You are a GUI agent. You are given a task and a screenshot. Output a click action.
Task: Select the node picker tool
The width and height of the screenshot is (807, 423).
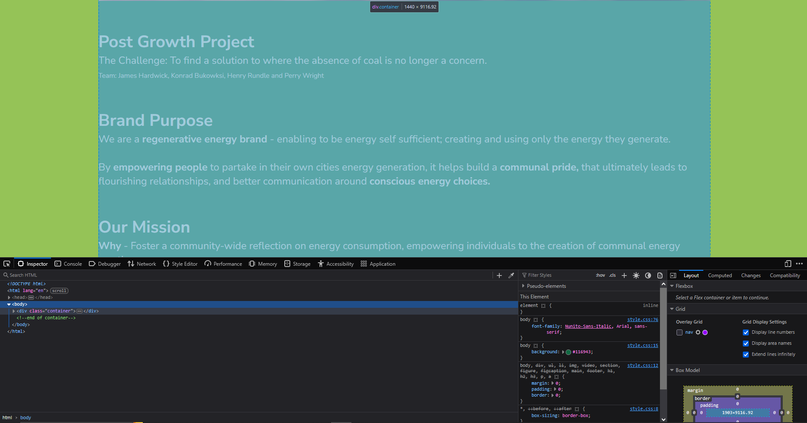[6, 264]
